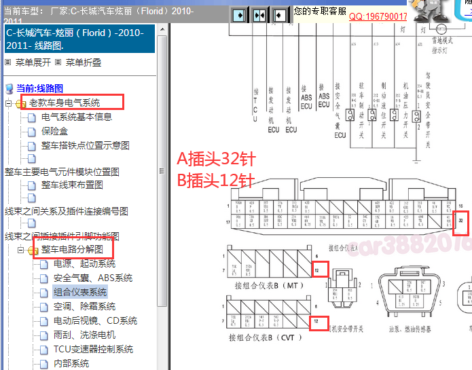Click the page icon beside 安全气囊、ABS系统

pyautogui.click(x=44, y=278)
